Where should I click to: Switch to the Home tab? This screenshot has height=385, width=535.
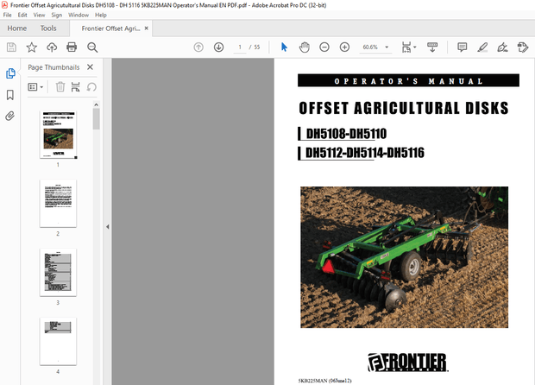[17, 28]
